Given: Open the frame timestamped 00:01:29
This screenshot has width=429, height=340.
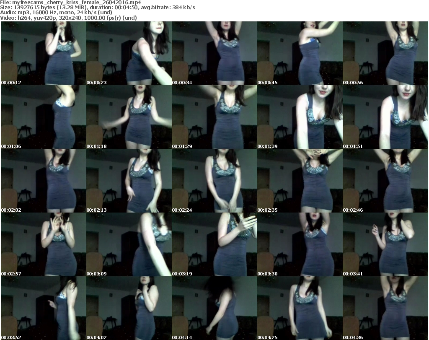Looking at the screenshot, I should [x=214, y=117].
